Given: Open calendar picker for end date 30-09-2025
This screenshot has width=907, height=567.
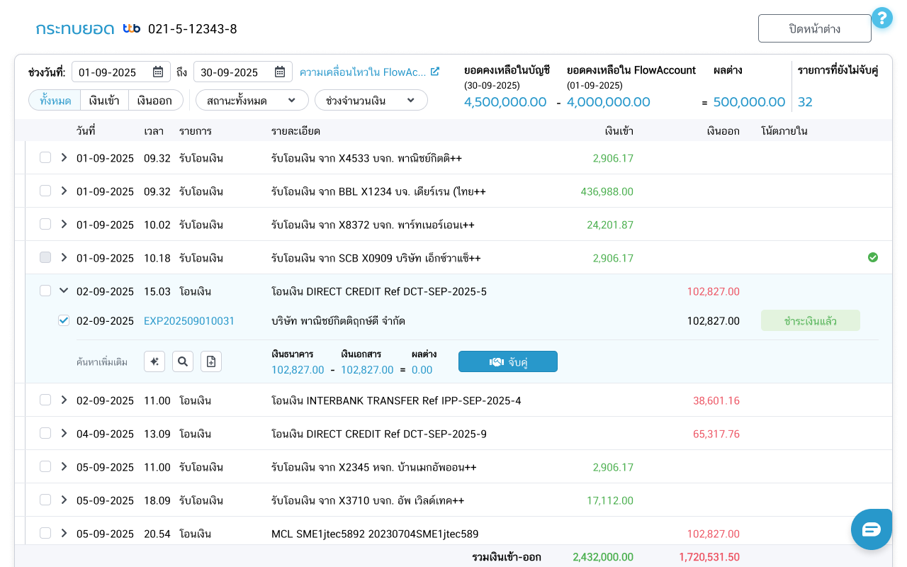Looking at the screenshot, I should (280, 72).
